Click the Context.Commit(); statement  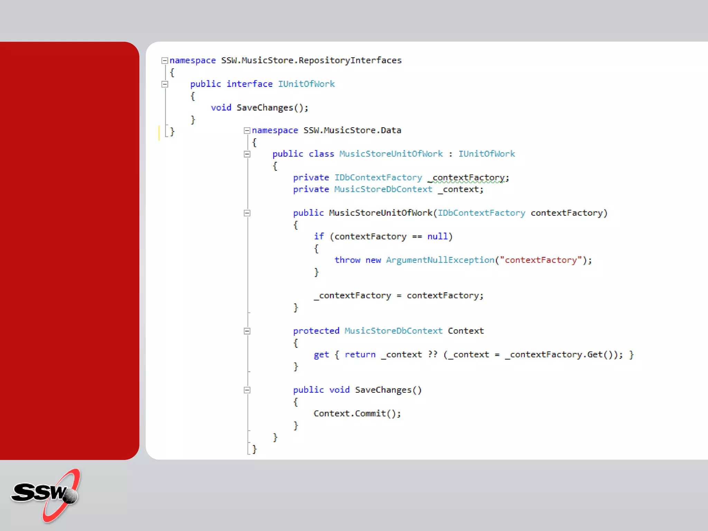(x=357, y=413)
